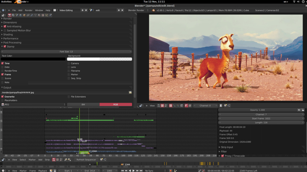Viewport: 307px width, 172px height.
Task: Toggle the Proxy / Timecode checkbox
Action: [222, 156]
